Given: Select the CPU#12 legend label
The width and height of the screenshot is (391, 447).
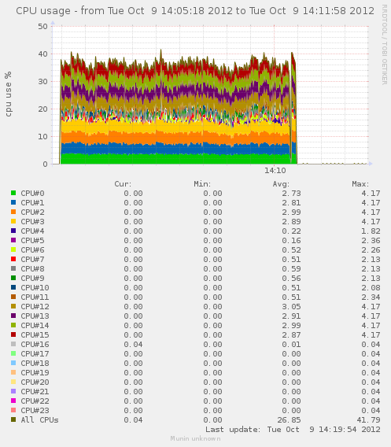Looking at the screenshot, I should click(35, 306).
